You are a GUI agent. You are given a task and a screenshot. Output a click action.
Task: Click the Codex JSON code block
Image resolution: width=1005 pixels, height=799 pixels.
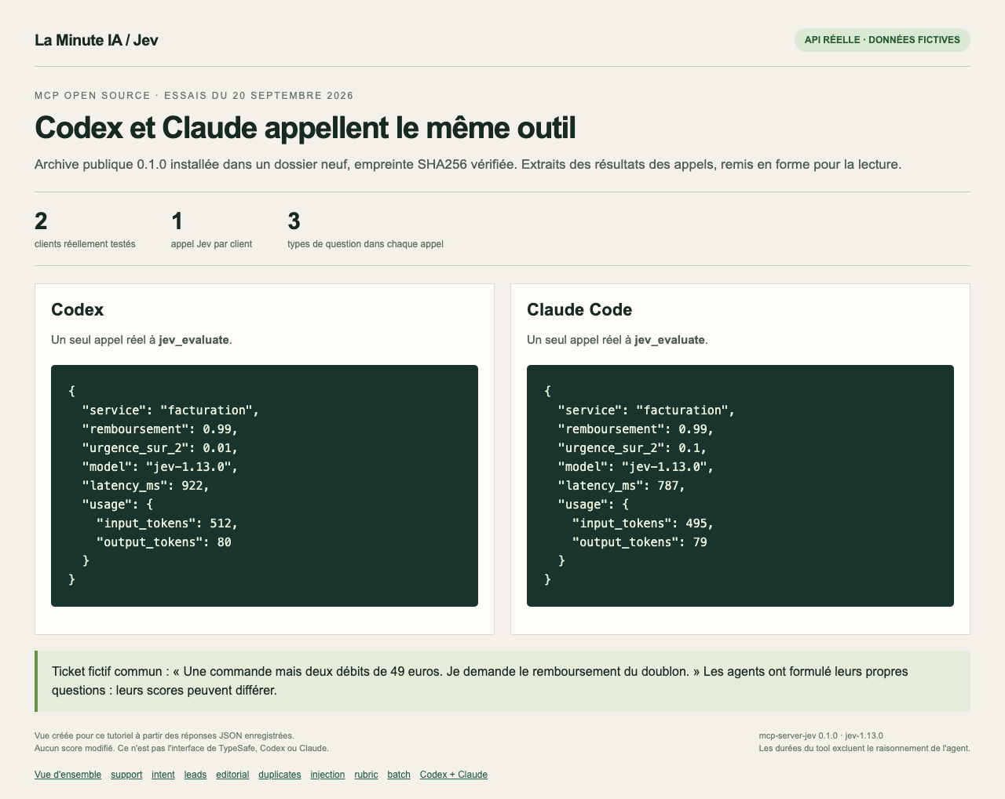(x=265, y=486)
